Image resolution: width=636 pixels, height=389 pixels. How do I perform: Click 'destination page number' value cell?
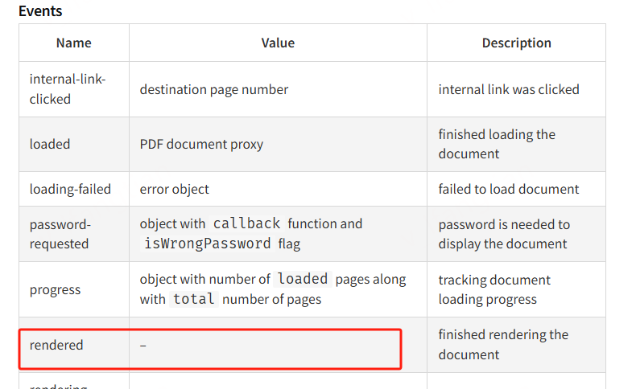pyautogui.click(x=278, y=89)
